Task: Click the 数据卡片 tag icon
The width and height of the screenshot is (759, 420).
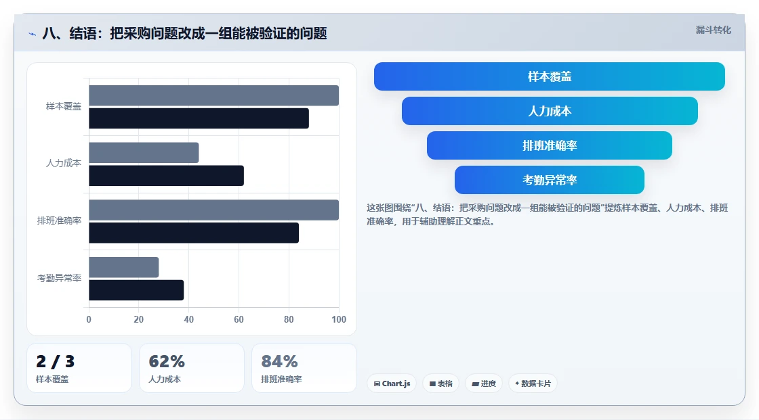Action: (x=517, y=383)
